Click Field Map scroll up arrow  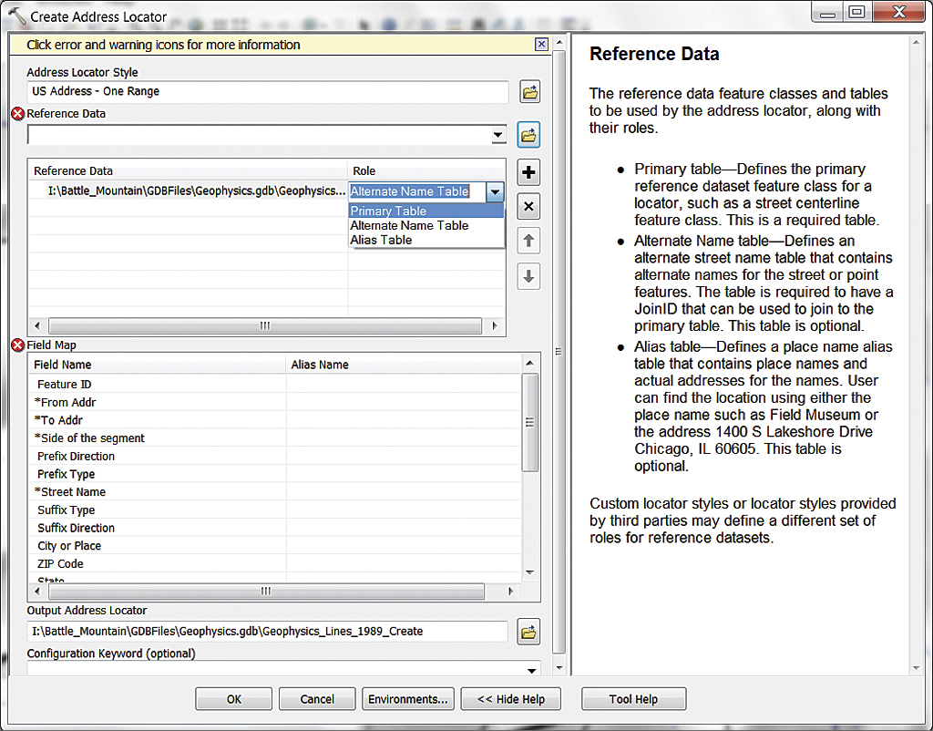(530, 363)
